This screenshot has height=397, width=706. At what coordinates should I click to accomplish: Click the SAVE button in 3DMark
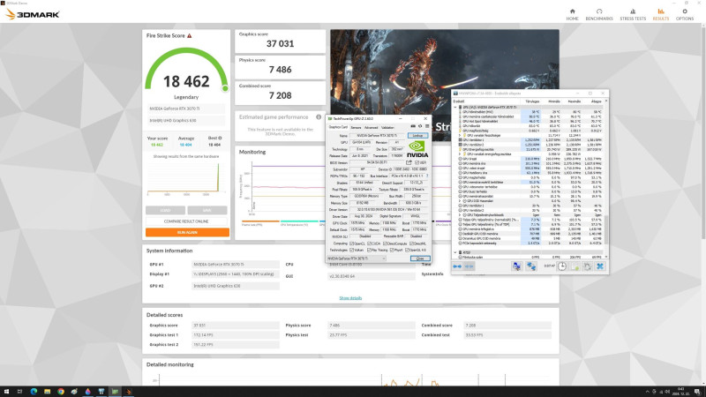(x=207, y=210)
